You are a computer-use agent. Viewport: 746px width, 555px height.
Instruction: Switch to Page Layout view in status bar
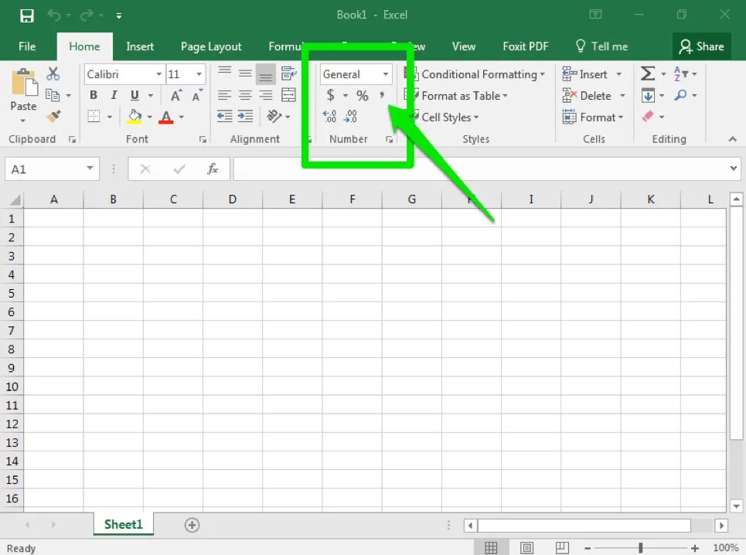tap(526, 548)
